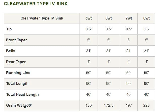Click the 172.5 grain weight value
This screenshot has width=158, height=112.
[109, 105]
